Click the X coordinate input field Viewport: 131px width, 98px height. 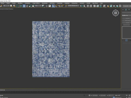click(95, 95)
